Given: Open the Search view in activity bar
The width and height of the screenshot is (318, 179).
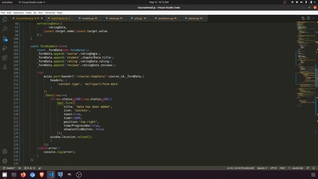Looking at the screenshot, I should tap(4, 29).
